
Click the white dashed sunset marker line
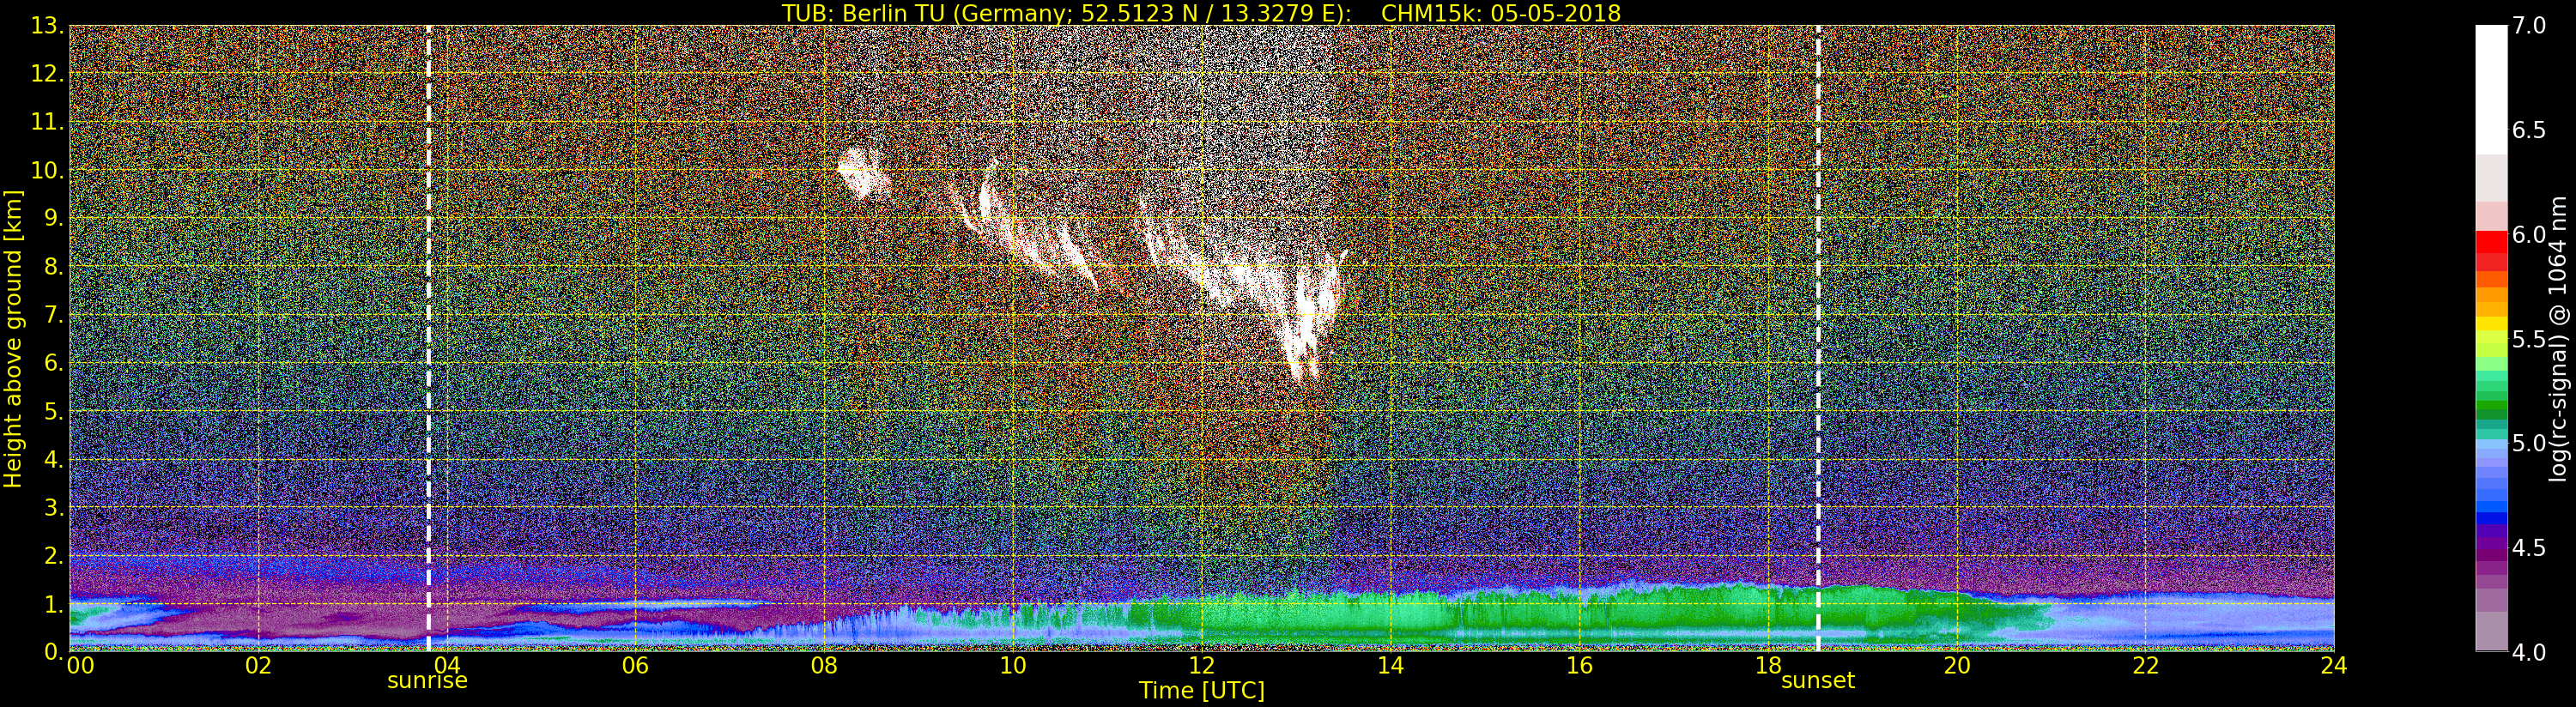click(1818, 338)
